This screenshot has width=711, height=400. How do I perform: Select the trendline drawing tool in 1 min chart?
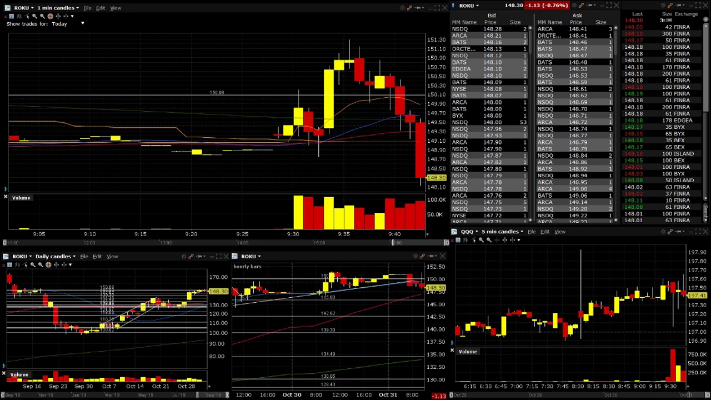(27, 16)
